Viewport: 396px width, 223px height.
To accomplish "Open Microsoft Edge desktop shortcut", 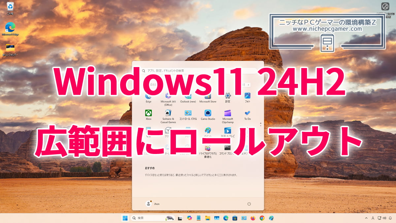I will [x=10, y=29].
